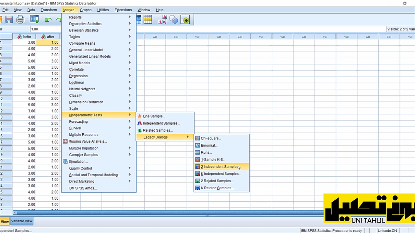
Task: Click the Save data file toolbar icon
Action: tap(9, 20)
